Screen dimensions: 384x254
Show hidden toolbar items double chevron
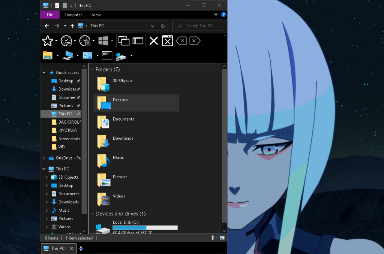(x=225, y=36)
